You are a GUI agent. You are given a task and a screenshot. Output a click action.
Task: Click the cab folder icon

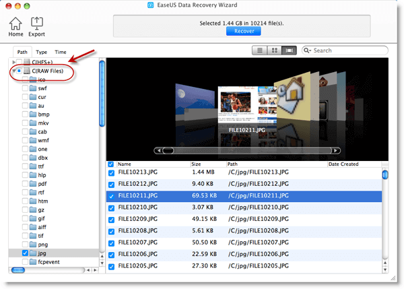(x=33, y=131)
